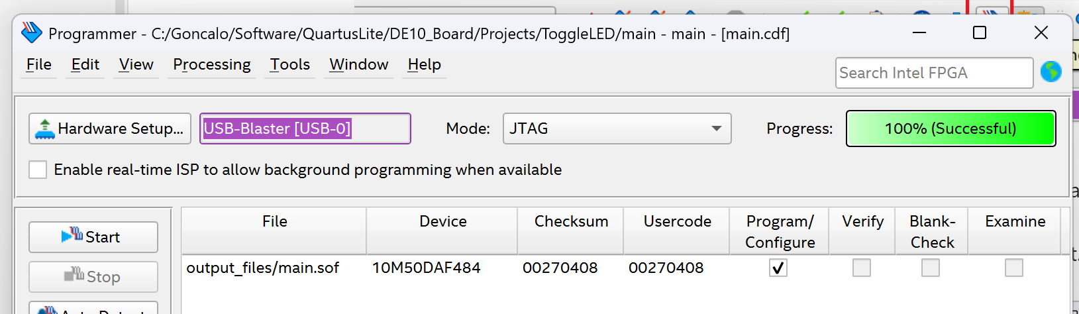Click the 100% Successful progress bar

tap(951, 129)
